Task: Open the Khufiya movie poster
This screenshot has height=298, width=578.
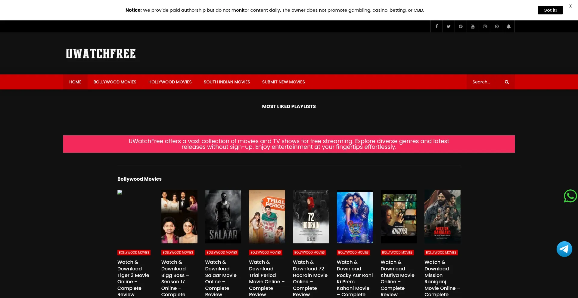Action: click(x=399, y=216)
